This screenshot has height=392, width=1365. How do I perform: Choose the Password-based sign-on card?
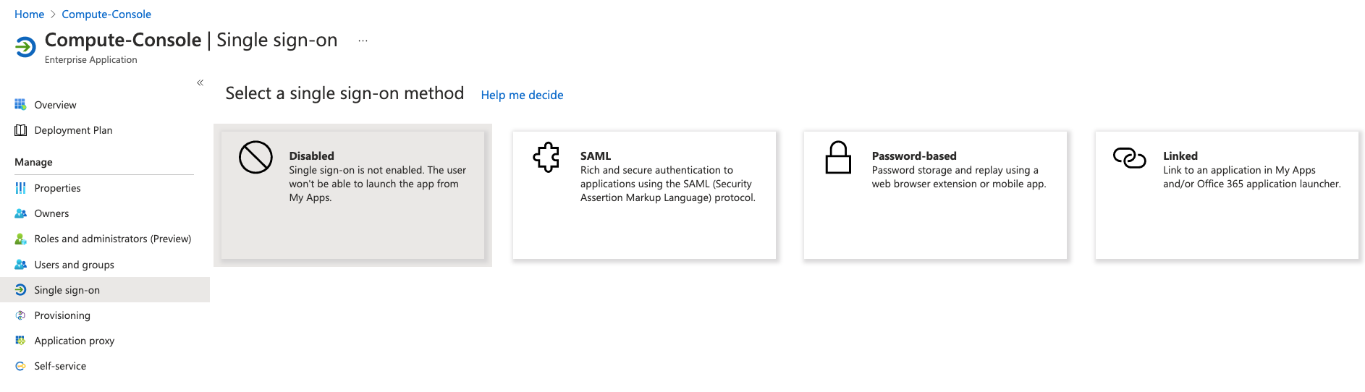point(935,195)
